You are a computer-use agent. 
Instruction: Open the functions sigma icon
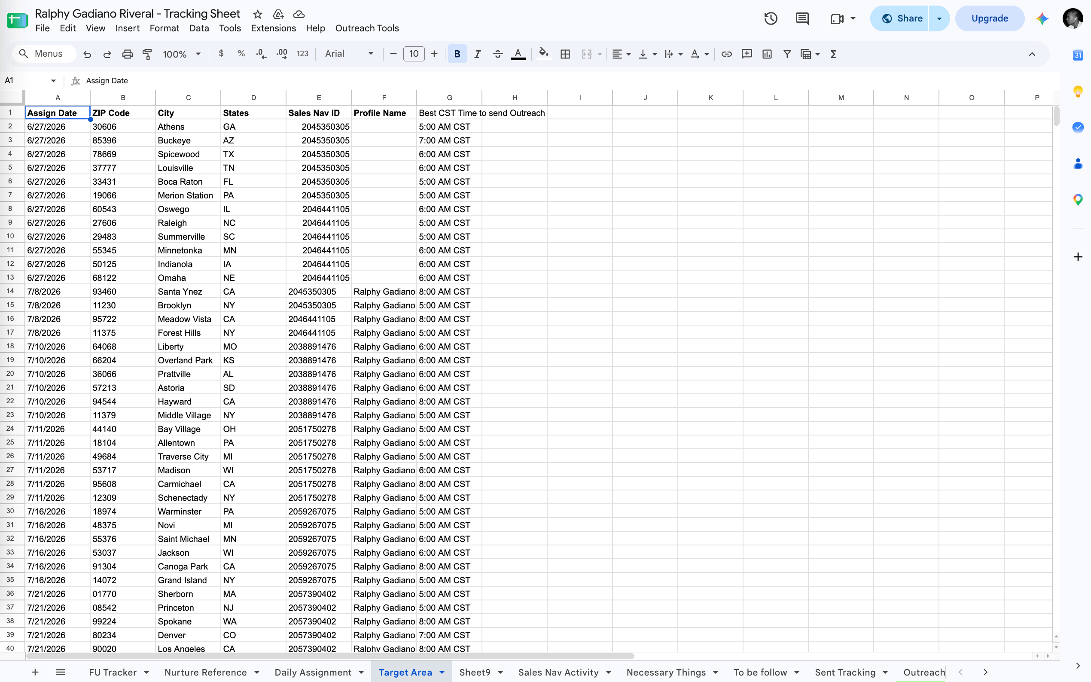[x=833, y=54]
